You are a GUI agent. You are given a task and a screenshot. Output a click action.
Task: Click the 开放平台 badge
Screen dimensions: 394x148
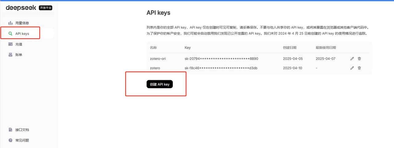pyautogui.click(x=46, y=8)
